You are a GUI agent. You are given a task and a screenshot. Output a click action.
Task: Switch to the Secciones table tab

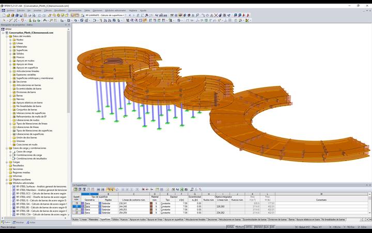click(x=212, y=220)
